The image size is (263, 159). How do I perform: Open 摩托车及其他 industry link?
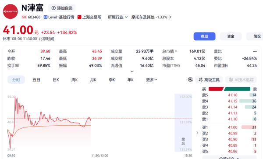pyautogui.click(x=143, y=17)
